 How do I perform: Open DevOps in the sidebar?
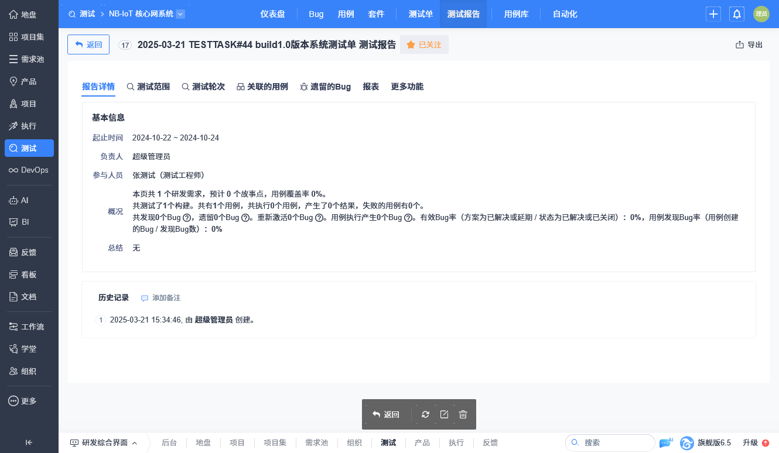(29, 170)
